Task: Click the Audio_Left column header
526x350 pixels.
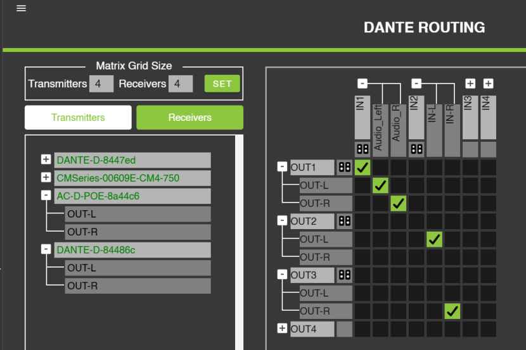Action: 380,130
